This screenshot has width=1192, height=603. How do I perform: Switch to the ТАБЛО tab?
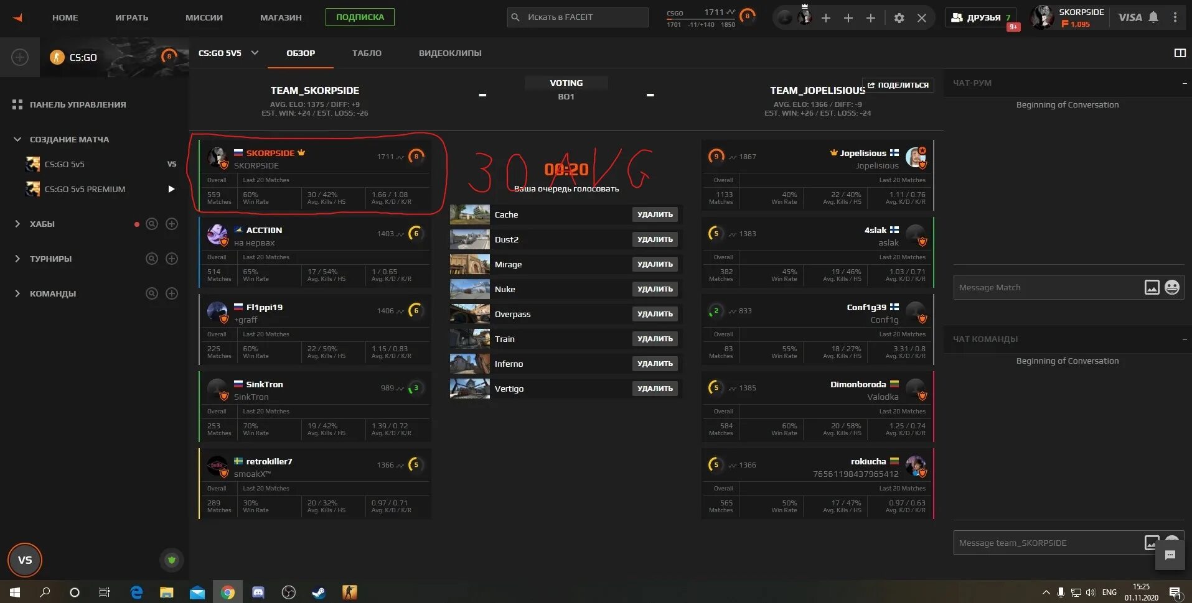(x=367, y=53)
